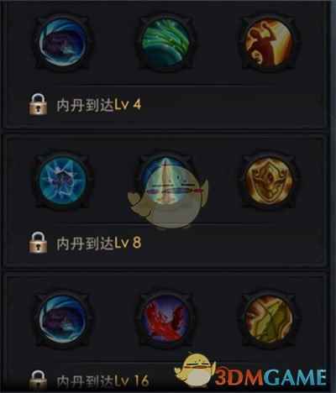
Task: Pick the golden green leaf skill icon
Action: [269, 319]
